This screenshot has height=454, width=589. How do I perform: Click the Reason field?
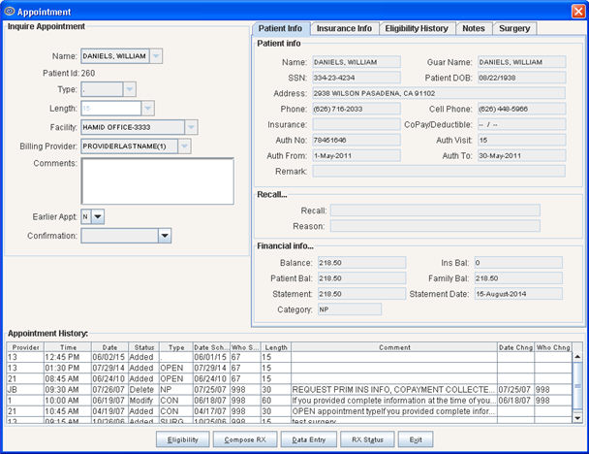tap(435, 226)
